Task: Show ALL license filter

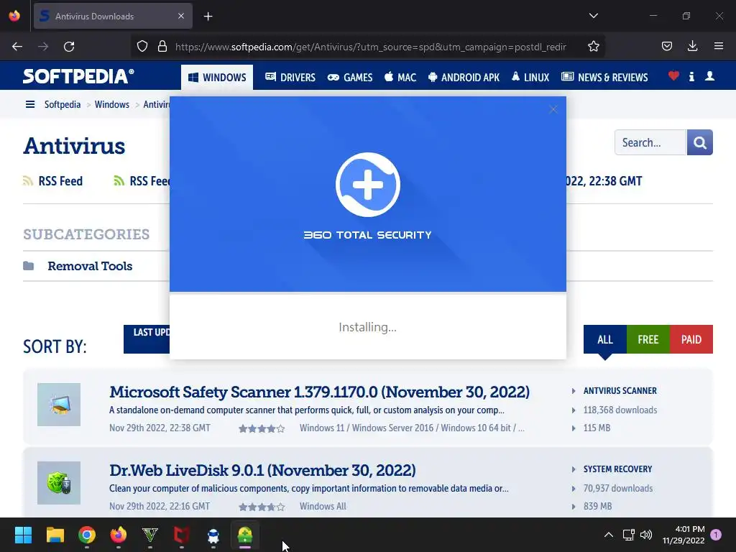Action: click(605, 339)
